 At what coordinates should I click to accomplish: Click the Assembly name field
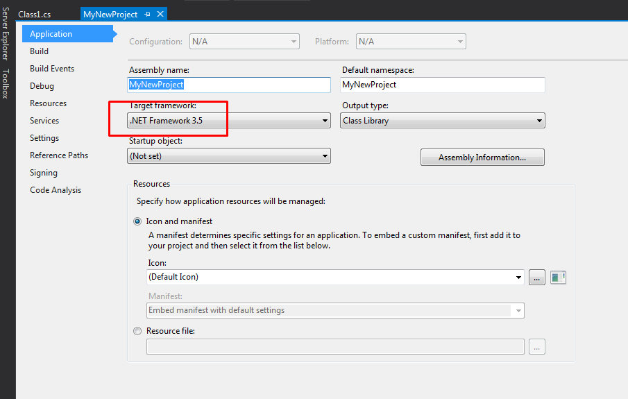point(229,85)
